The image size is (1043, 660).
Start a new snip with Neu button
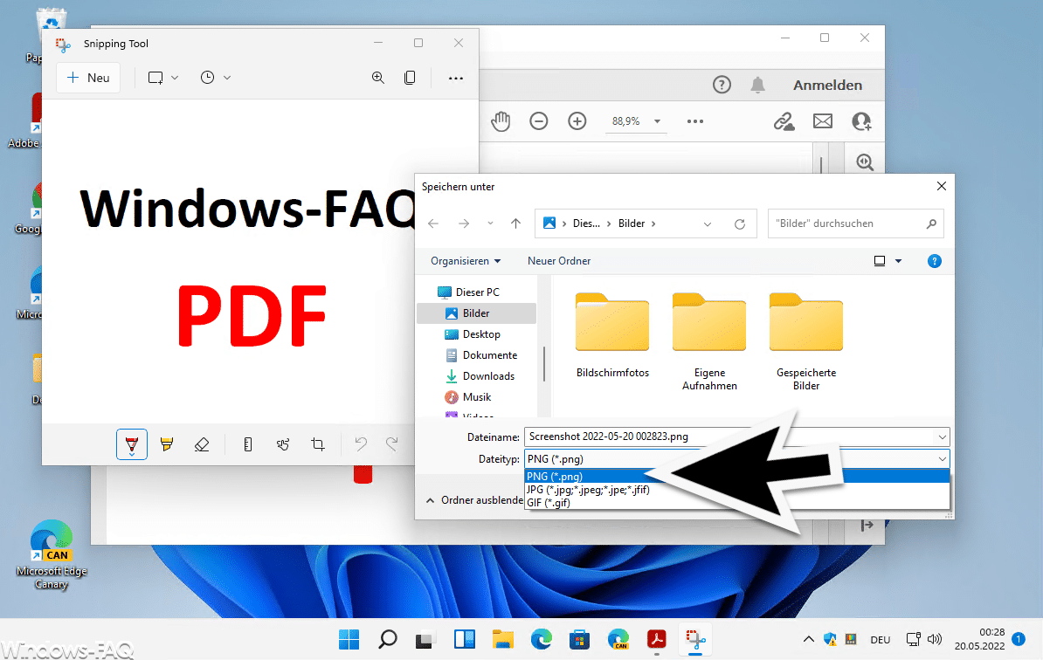pos(88,78)
